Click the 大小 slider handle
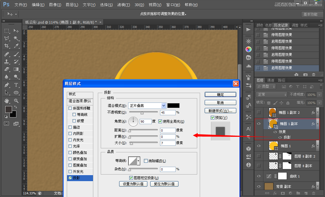Screen dimensions: 325x197 131,143
